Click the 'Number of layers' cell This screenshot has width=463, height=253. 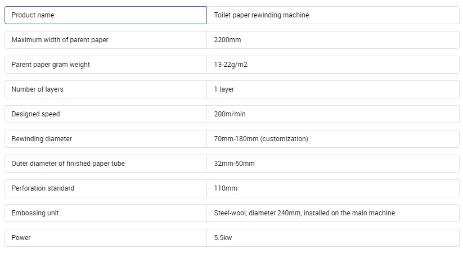click(105, 89)
